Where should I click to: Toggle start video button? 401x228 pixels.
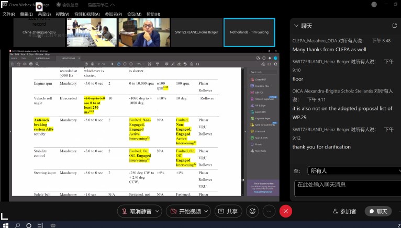coord(184,211)
